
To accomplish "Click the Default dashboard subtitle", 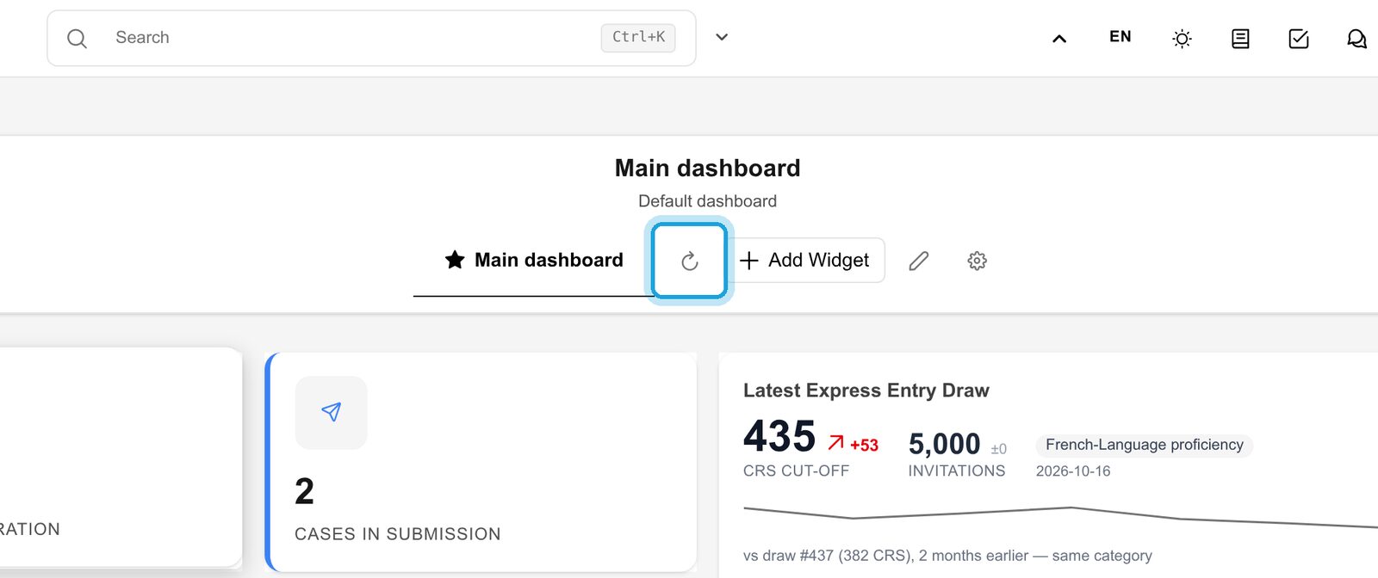I will (x=707, y=201).
